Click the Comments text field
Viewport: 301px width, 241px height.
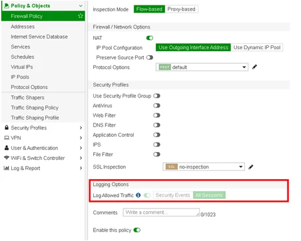161,212
